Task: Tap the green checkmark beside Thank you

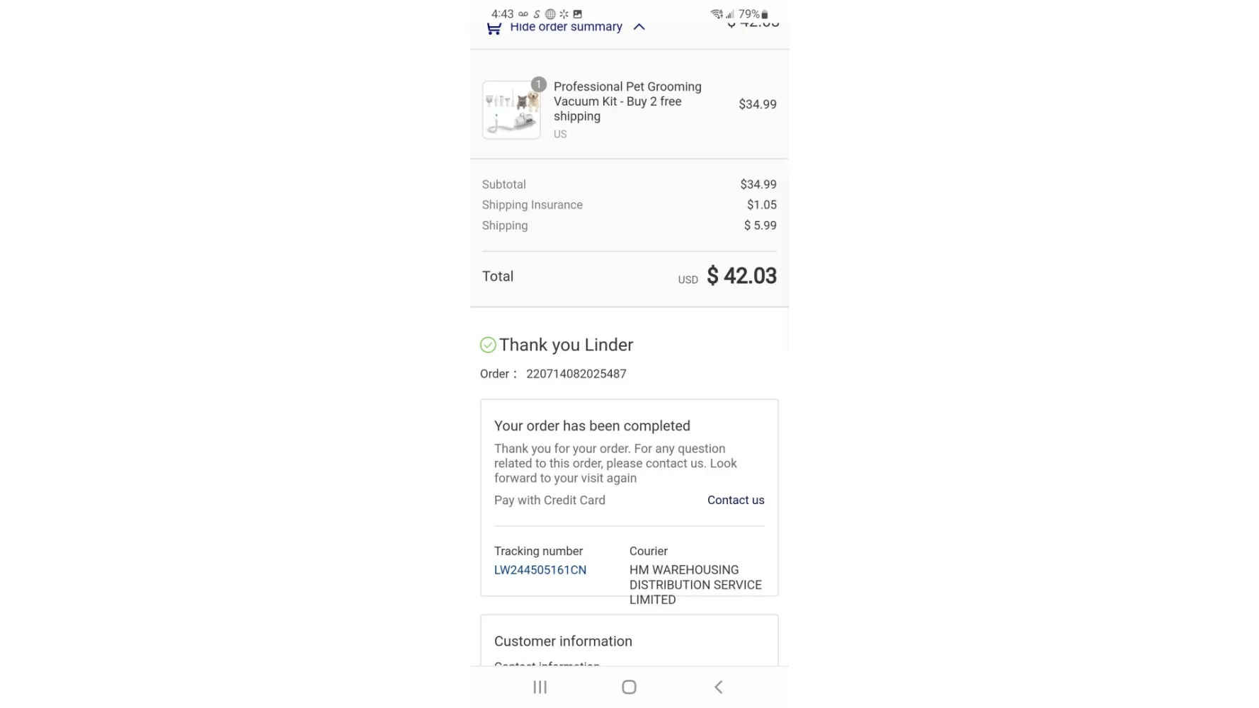Action: (488, 345)
